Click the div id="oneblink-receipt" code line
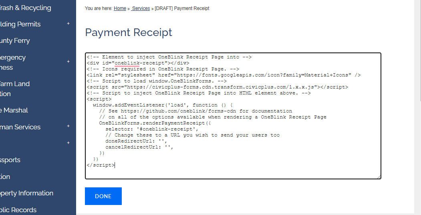This screenshot has height=215, width=421. pos(138,63)
